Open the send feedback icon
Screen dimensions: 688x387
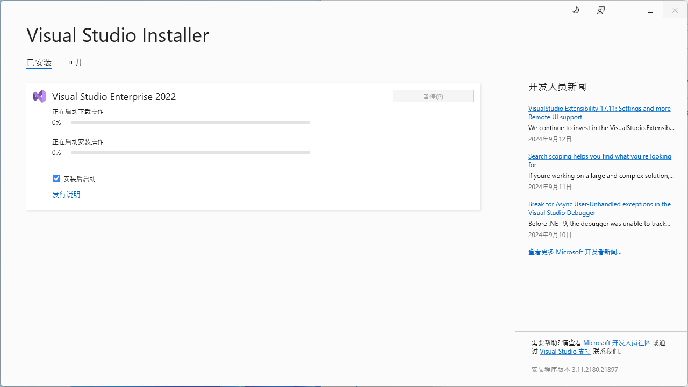pyautogui.click(x=601, y=10)
